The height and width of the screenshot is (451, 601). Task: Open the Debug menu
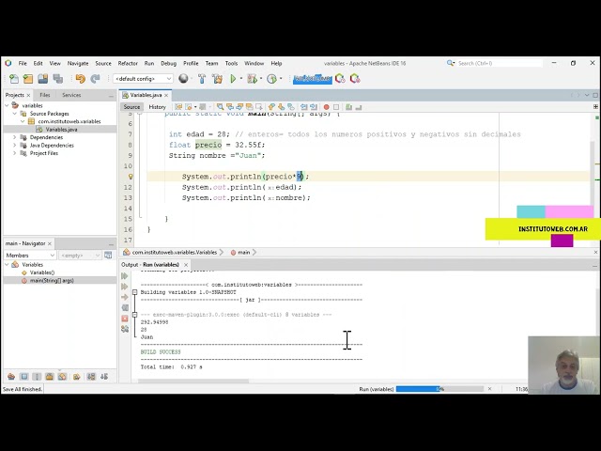point(168,63)
